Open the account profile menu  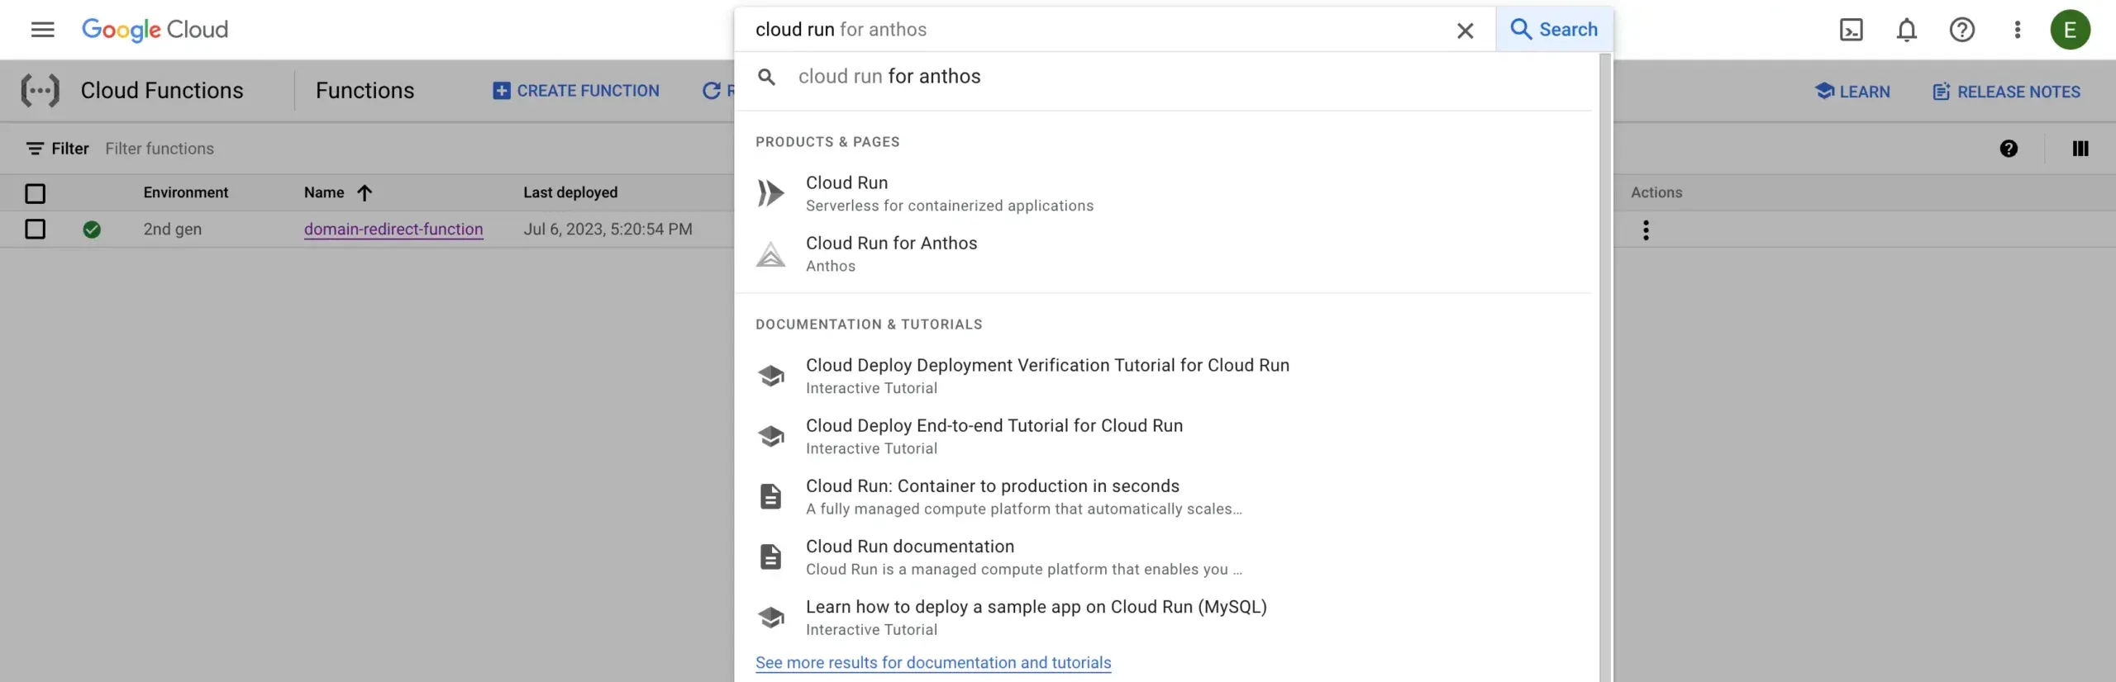coord(2071,29)
